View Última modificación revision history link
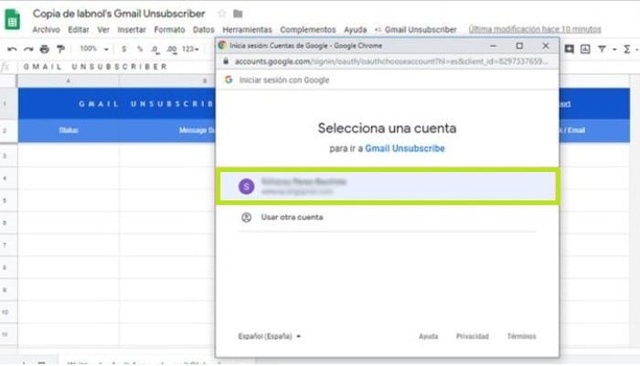The width and height of the screenshot is (640, 366). click(535, 29)
